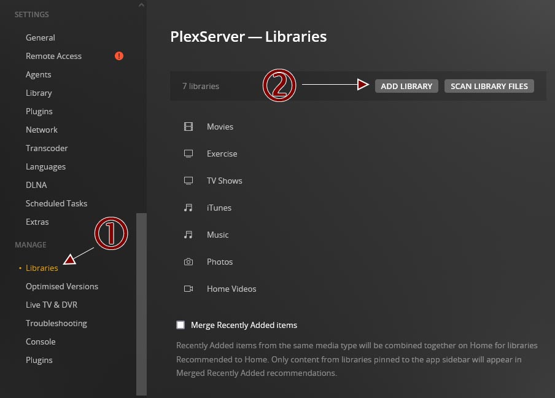Click the sidebar vertical scrollbar
The height and width of the screenshot is (398, 555).
[x=141, y=304]
